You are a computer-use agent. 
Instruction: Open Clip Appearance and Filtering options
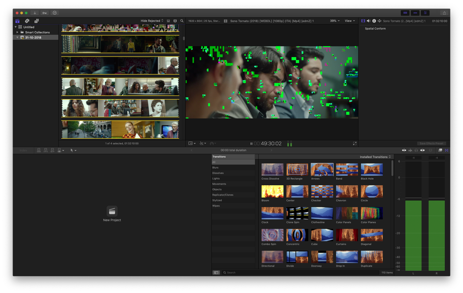[175, 21]
